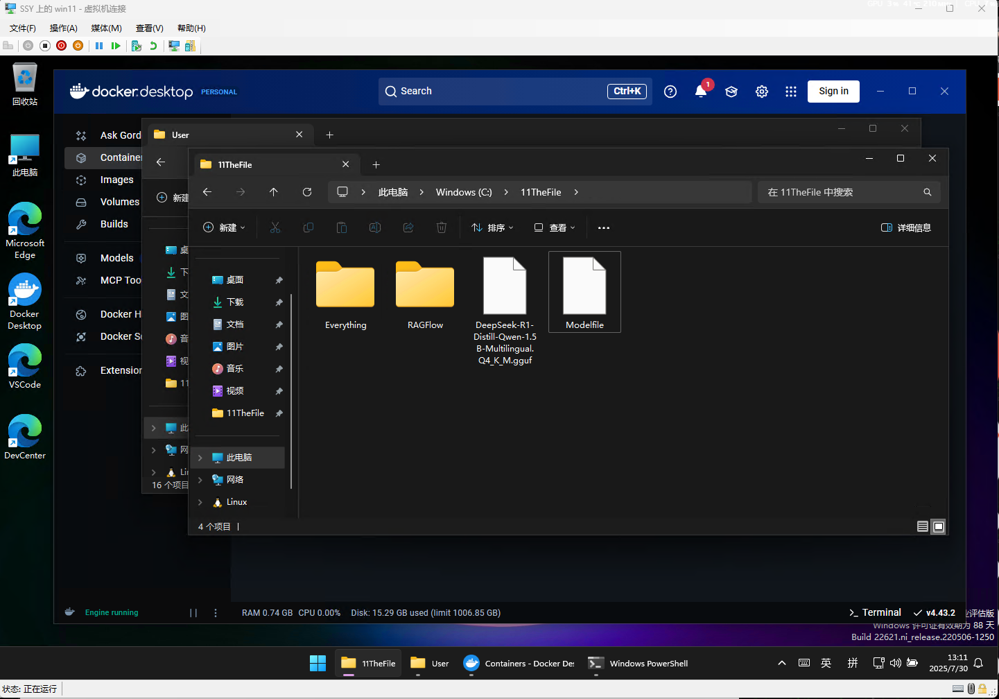Open the 媒体(M) menu

(107, 28)
